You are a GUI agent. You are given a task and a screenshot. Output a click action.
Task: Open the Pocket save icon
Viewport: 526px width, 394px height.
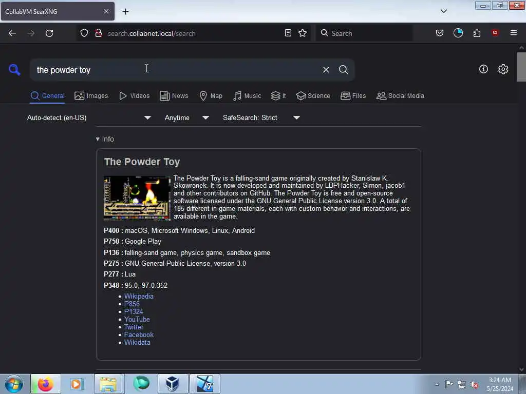click(440, 33)
